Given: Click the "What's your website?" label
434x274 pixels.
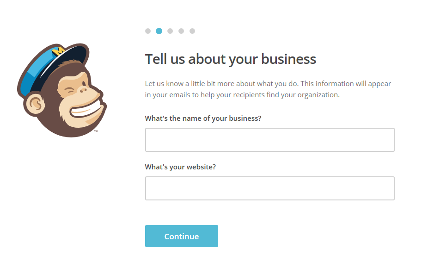Looking at the screenshot, I should [x=180, y=167].
